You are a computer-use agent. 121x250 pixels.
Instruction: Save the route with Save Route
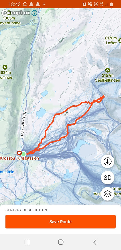click(60, 222)
